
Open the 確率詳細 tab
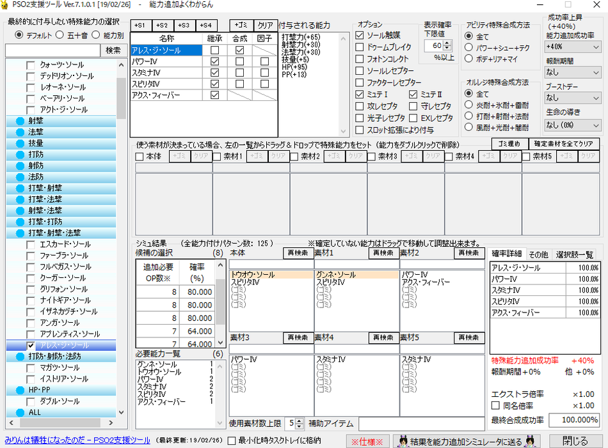click(x=507, y=254)
